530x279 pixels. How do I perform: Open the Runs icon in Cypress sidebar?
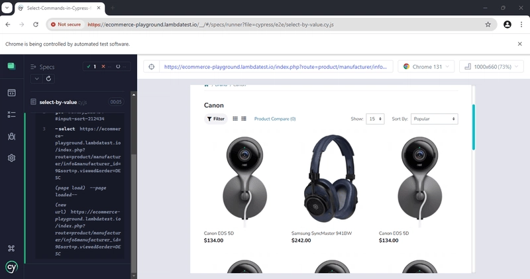pos(11,115)
